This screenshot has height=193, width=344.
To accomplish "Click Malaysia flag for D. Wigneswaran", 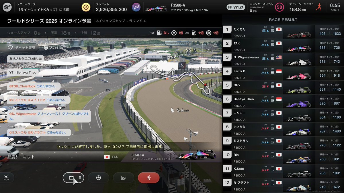I will 279,57.
